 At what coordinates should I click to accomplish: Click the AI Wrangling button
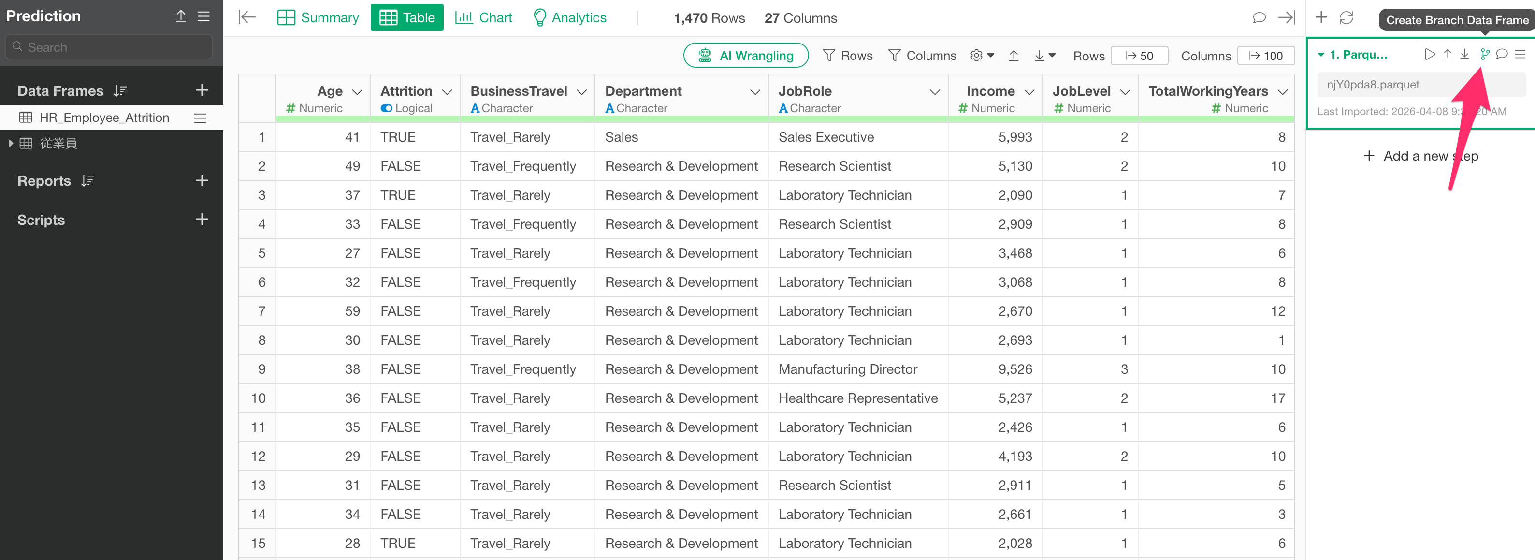pyautogui.click(x=745, y=56)
